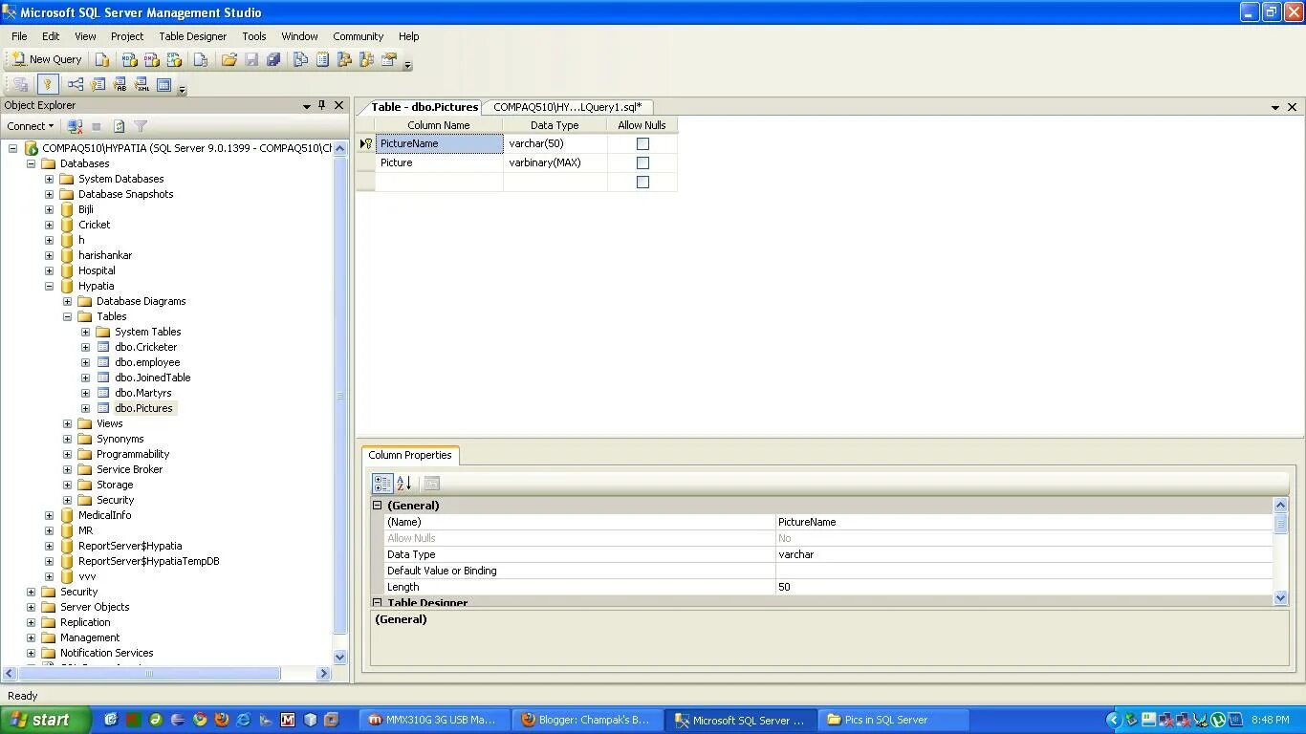Open the Relationships dialog icon

tap(76, 85)
